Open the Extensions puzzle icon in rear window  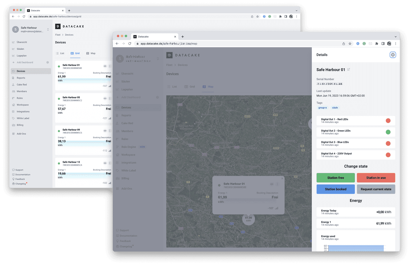coord(280,17)
